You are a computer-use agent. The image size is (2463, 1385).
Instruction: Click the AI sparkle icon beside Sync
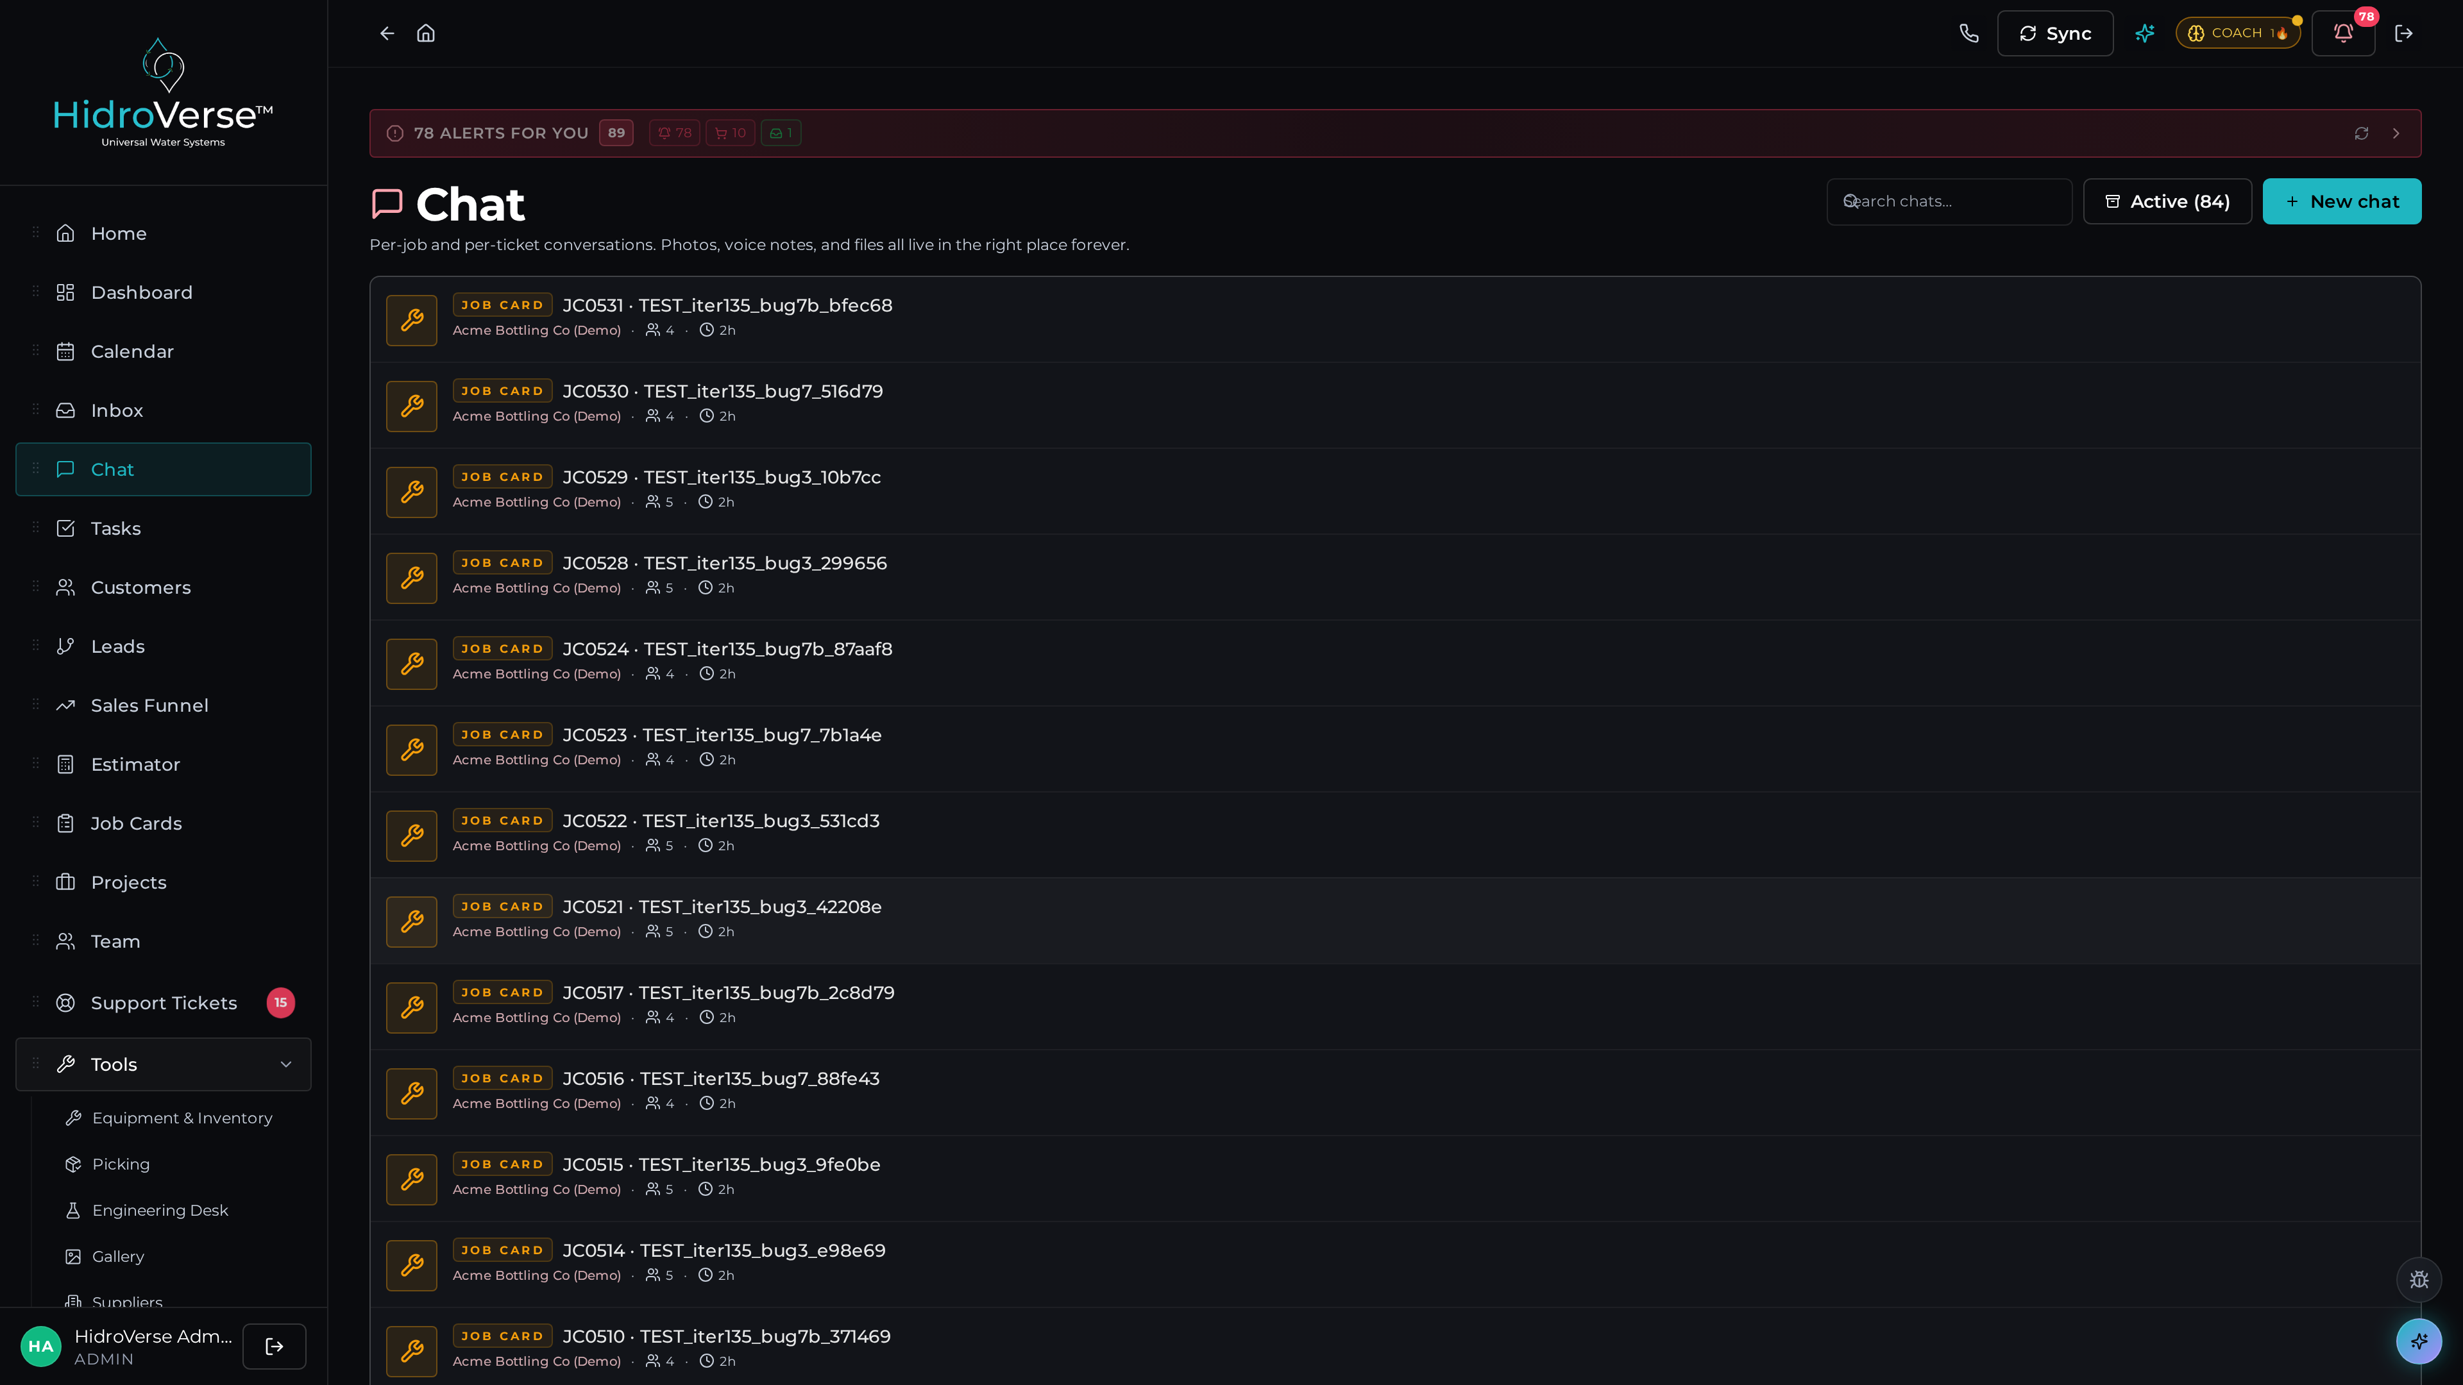(x=2145, y=33)
